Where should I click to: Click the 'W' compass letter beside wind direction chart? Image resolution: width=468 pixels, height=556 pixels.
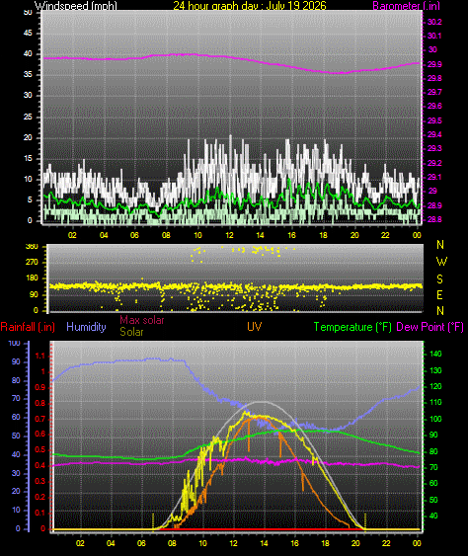point(441,262)
